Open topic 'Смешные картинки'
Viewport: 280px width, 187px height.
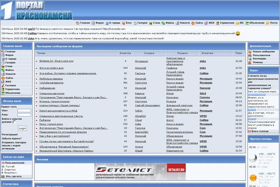52,93
